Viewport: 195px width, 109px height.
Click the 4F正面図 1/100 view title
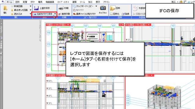(x=56, y=75)
